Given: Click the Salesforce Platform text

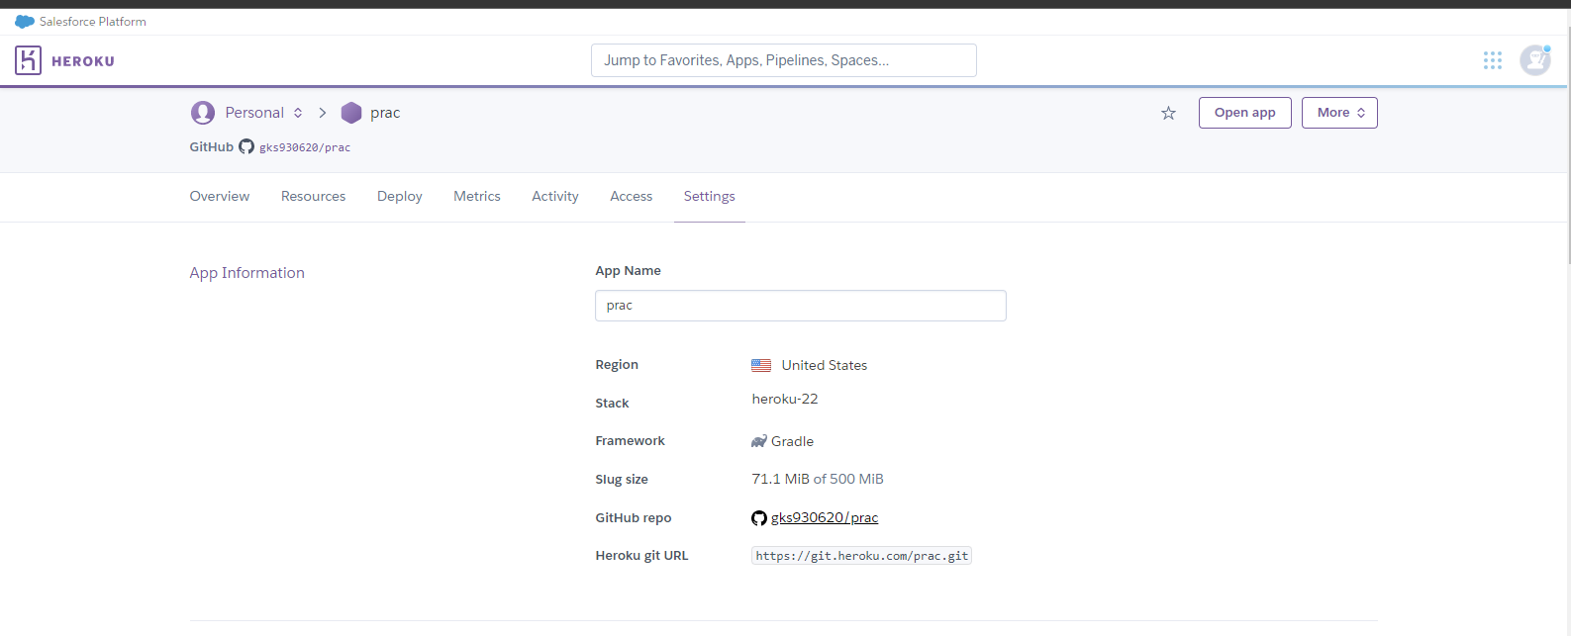Looking at the screenshot, I should (93, 22).
